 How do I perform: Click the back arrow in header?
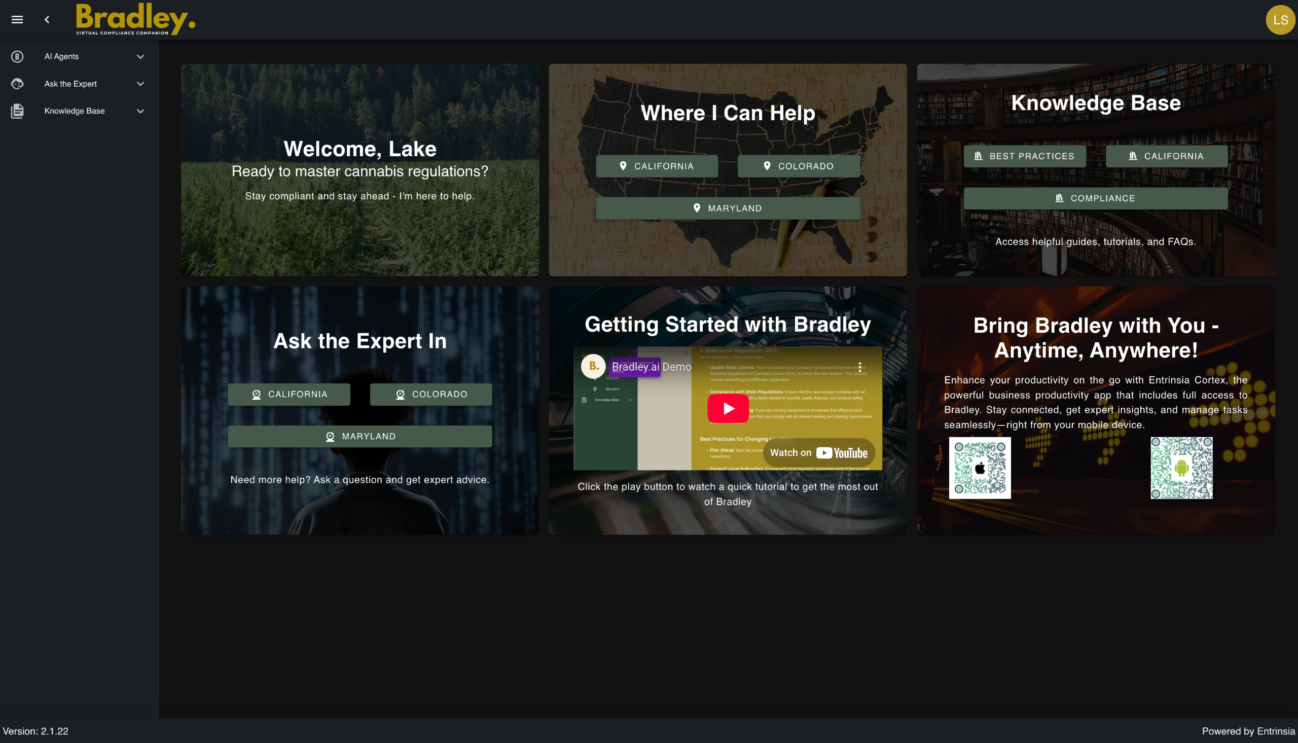pyautogui.click(x=47, y=19)
